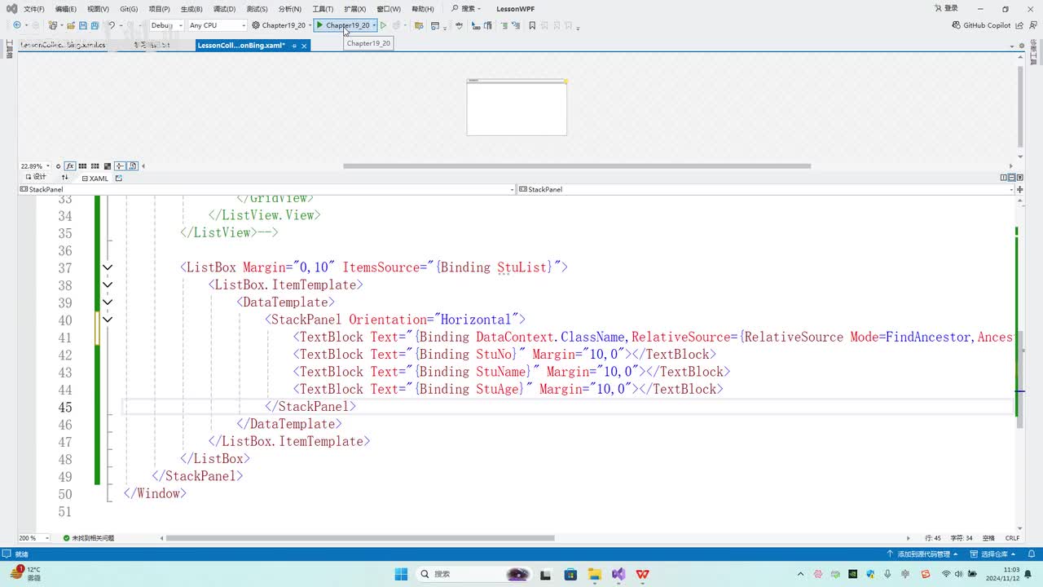Open the Any CPU platform dropdown
Image resolution: width=1043 pixels, height=587 pixels.
217,25
